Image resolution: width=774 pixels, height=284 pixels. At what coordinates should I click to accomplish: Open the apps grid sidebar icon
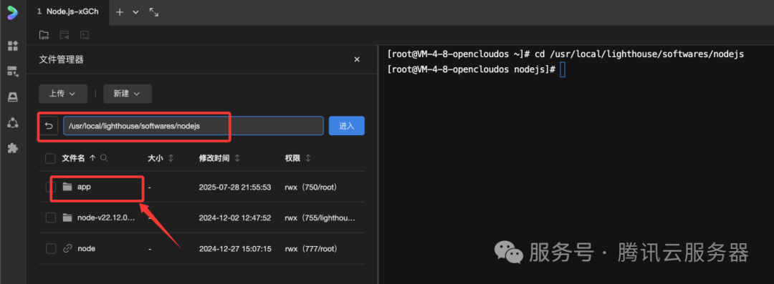[13, 46]
